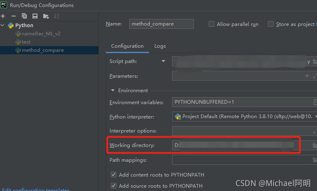
Task: Create new folder for configurations
Action: [x=46, y=16]
